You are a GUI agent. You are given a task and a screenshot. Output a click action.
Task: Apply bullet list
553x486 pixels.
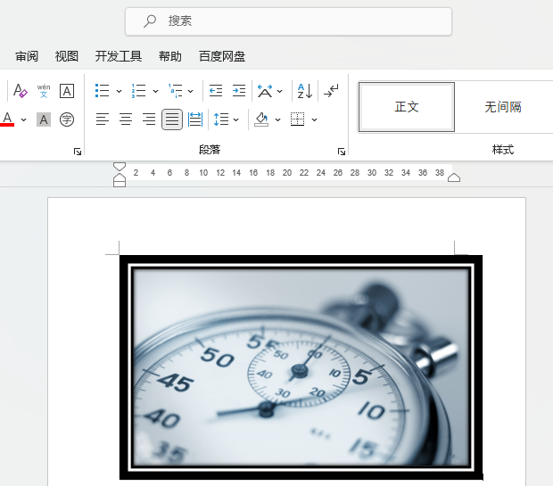coord(103,91)
